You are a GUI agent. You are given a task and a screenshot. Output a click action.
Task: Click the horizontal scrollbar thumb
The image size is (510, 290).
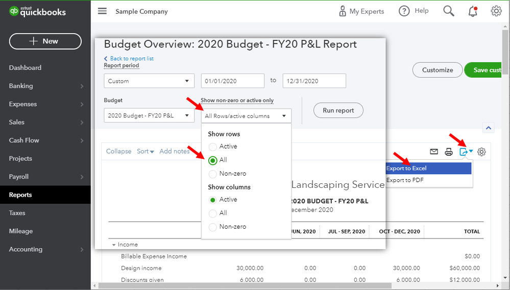244,286
